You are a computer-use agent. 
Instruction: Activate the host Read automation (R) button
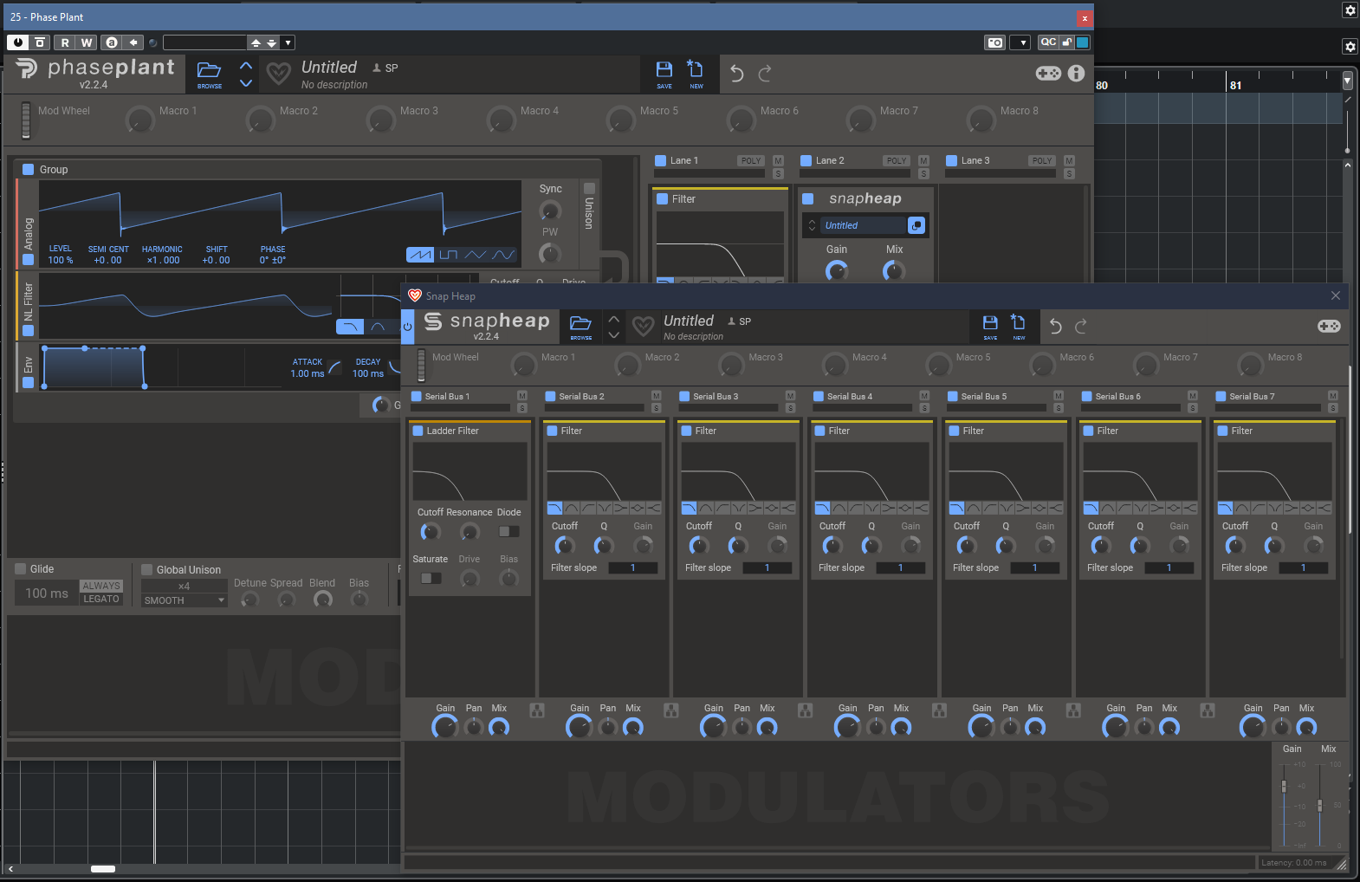65,42
